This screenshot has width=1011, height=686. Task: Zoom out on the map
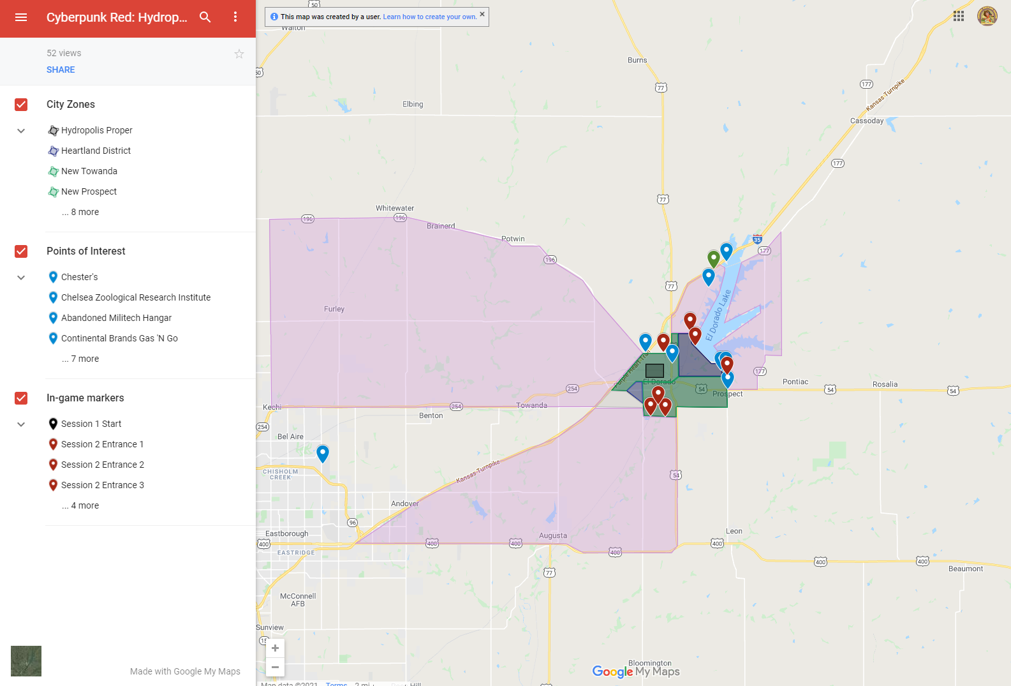(276, 667)
